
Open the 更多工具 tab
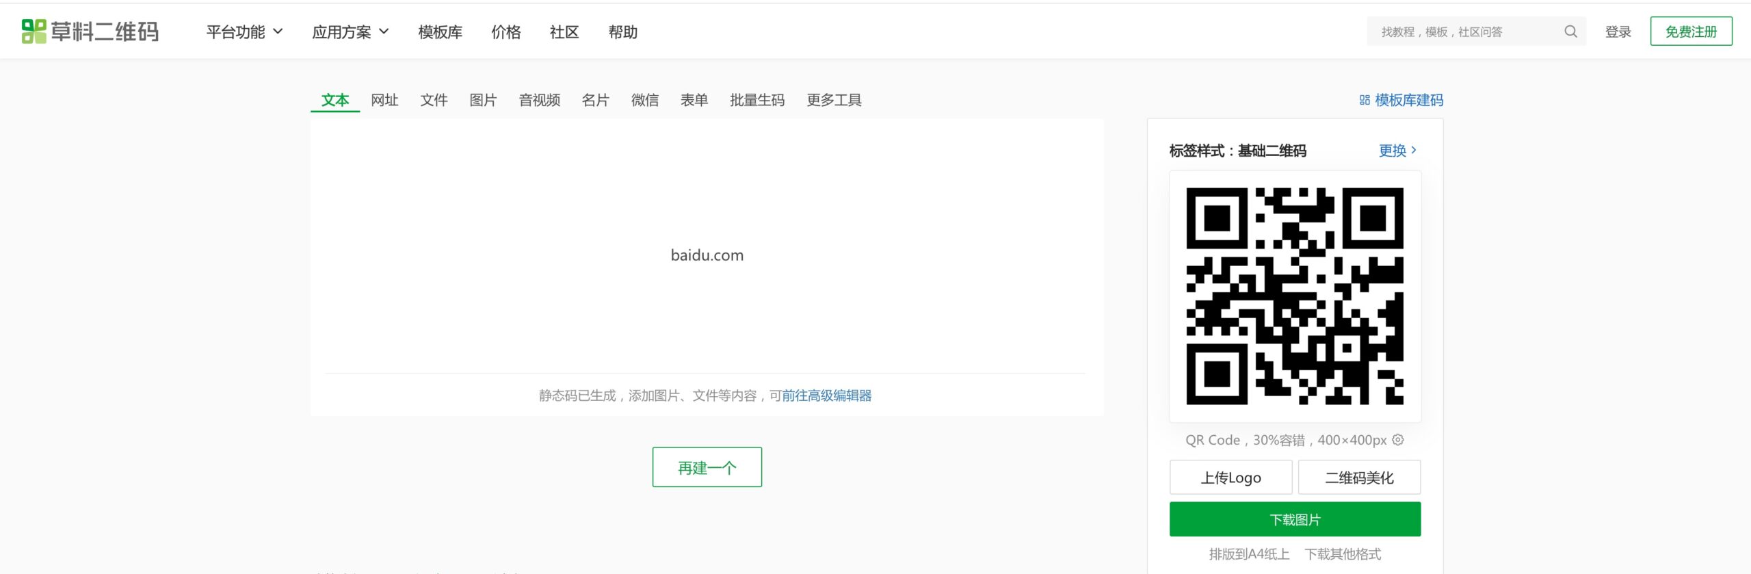[834, 100]
